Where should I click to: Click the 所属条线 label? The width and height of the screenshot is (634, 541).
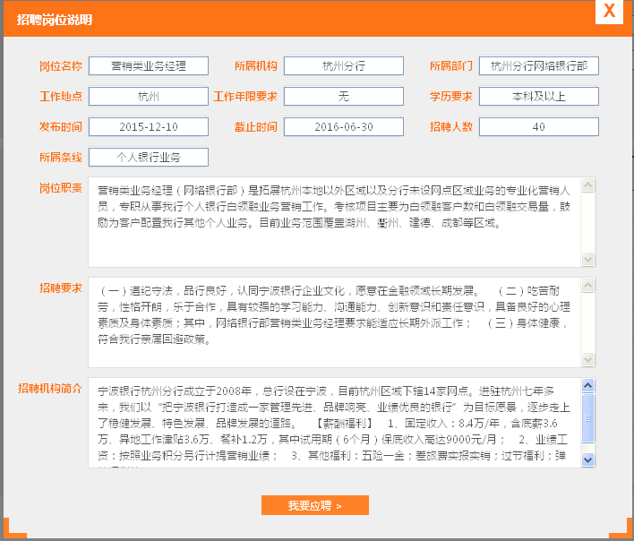coord(61,157)
